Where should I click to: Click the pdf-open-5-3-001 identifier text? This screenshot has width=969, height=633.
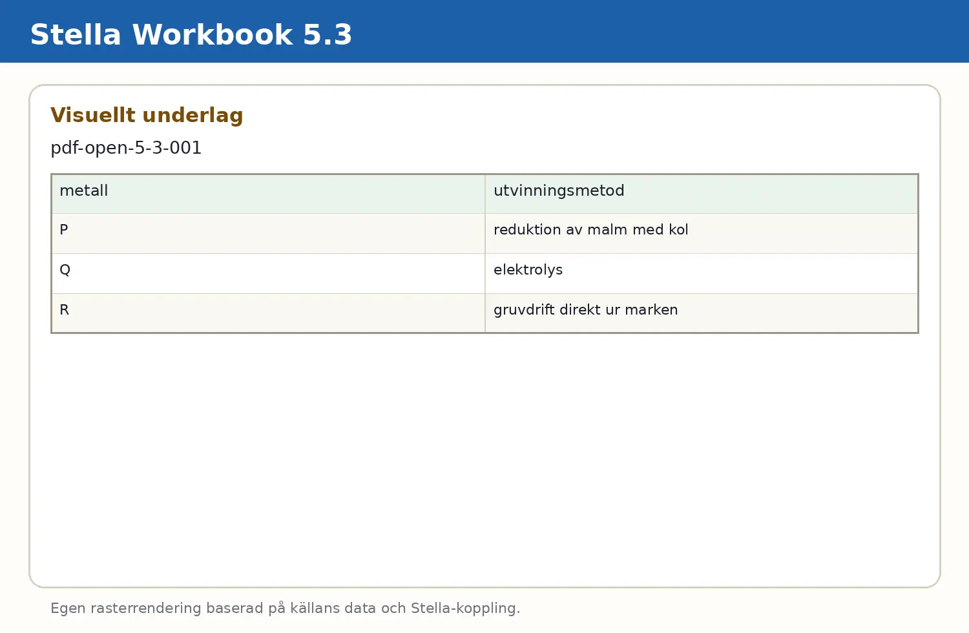(x=126, y=148)
